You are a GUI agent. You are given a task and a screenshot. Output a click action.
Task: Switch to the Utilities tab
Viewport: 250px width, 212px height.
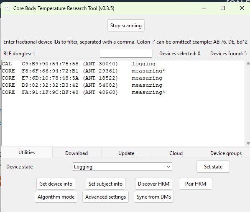[26, 153]
